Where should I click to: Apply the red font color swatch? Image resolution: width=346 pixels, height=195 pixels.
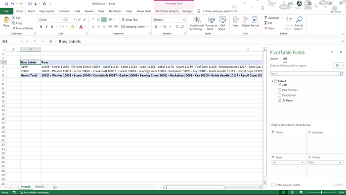(81, 27)
